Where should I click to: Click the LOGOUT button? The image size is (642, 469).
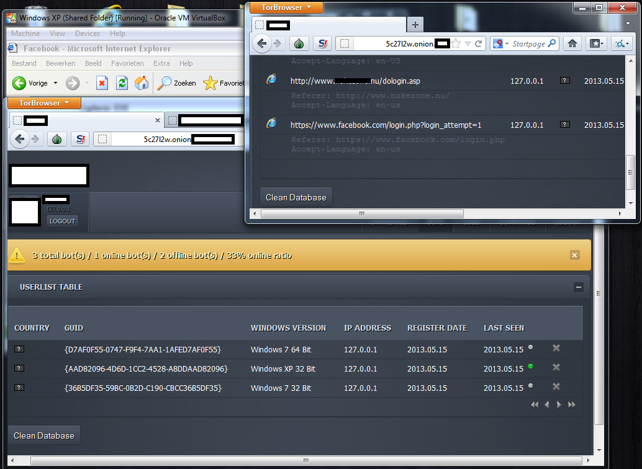pos(62,221)
